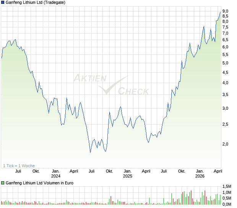Click the last April label on x-axis
This screenshot has height=208, width=237.
tap(218, 171)
